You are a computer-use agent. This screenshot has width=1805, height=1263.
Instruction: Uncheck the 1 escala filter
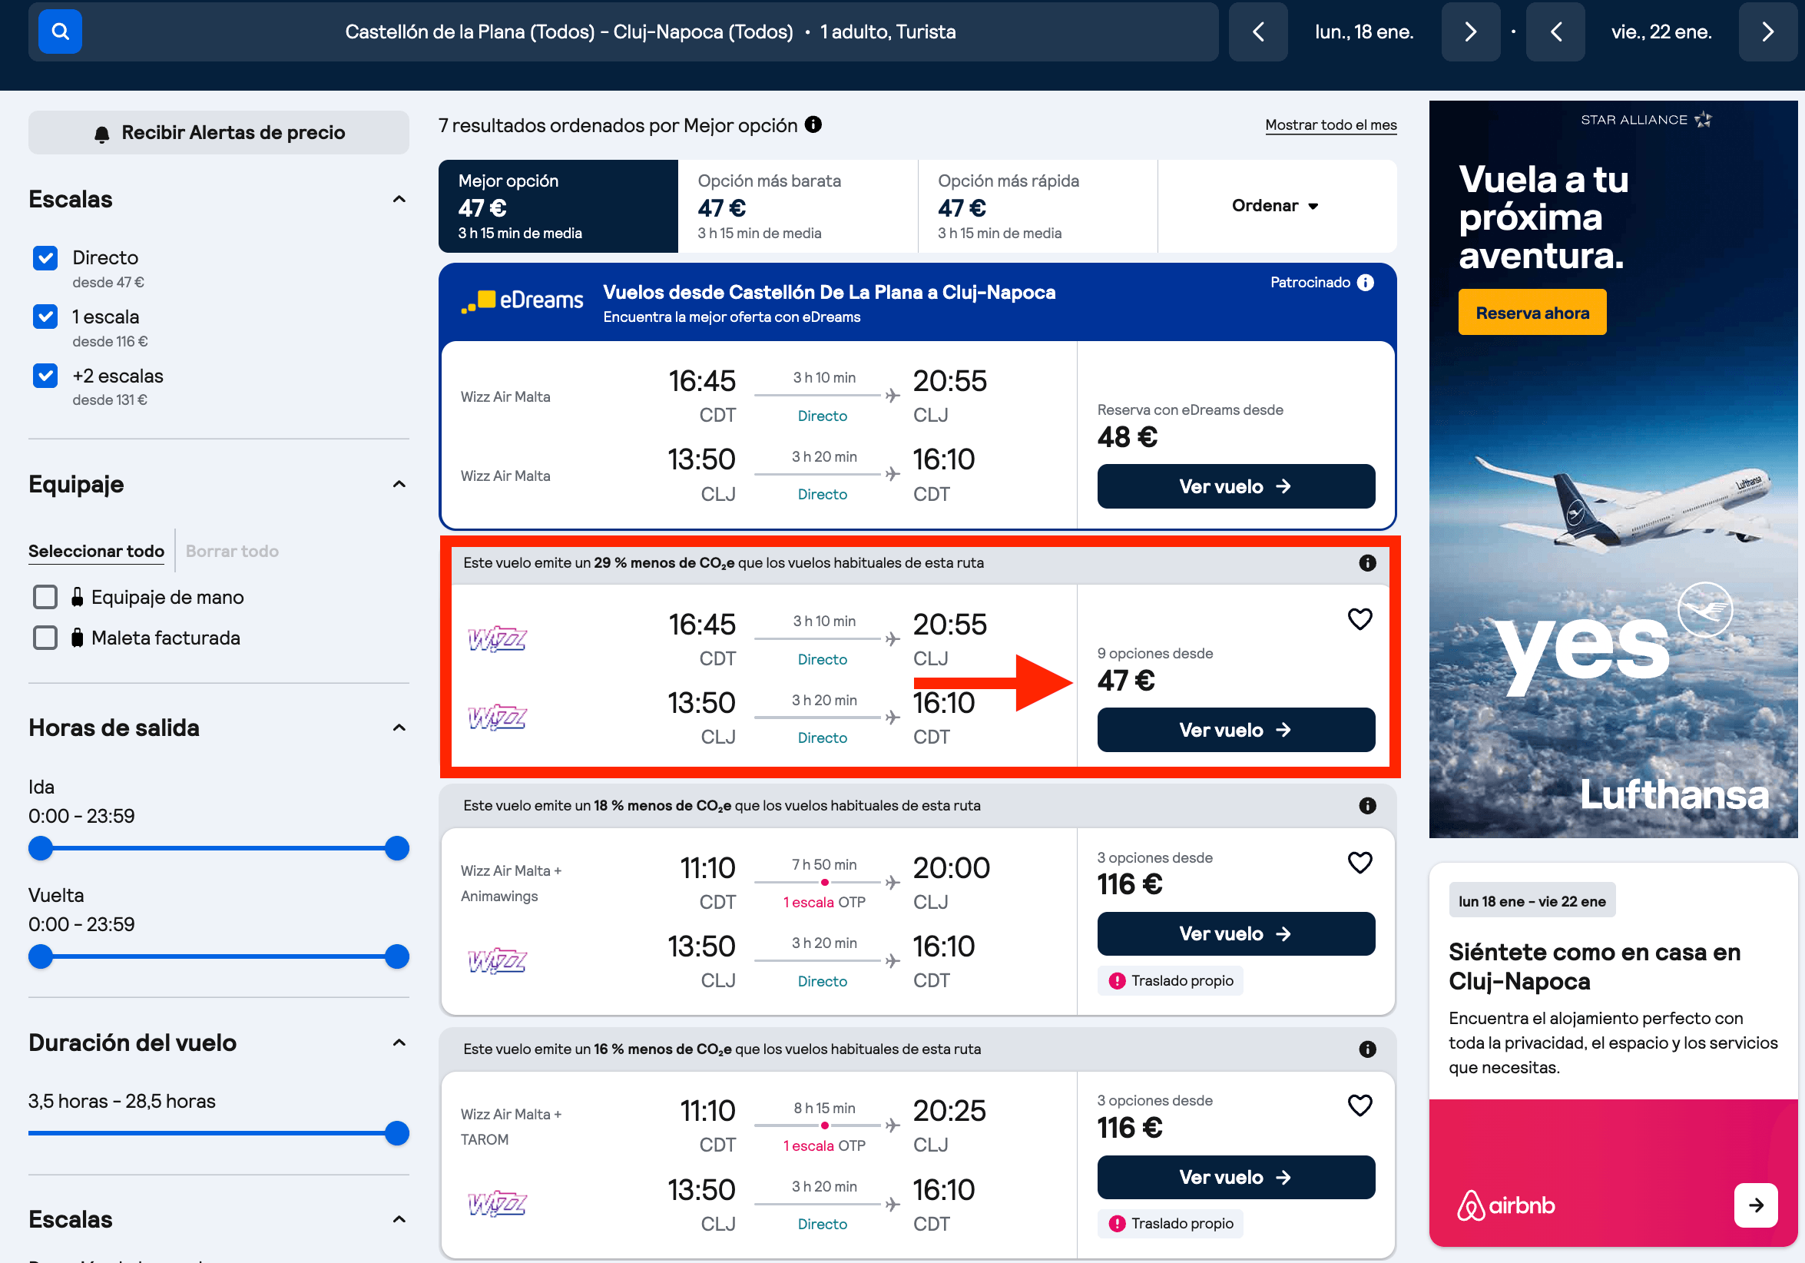[45, 317]
